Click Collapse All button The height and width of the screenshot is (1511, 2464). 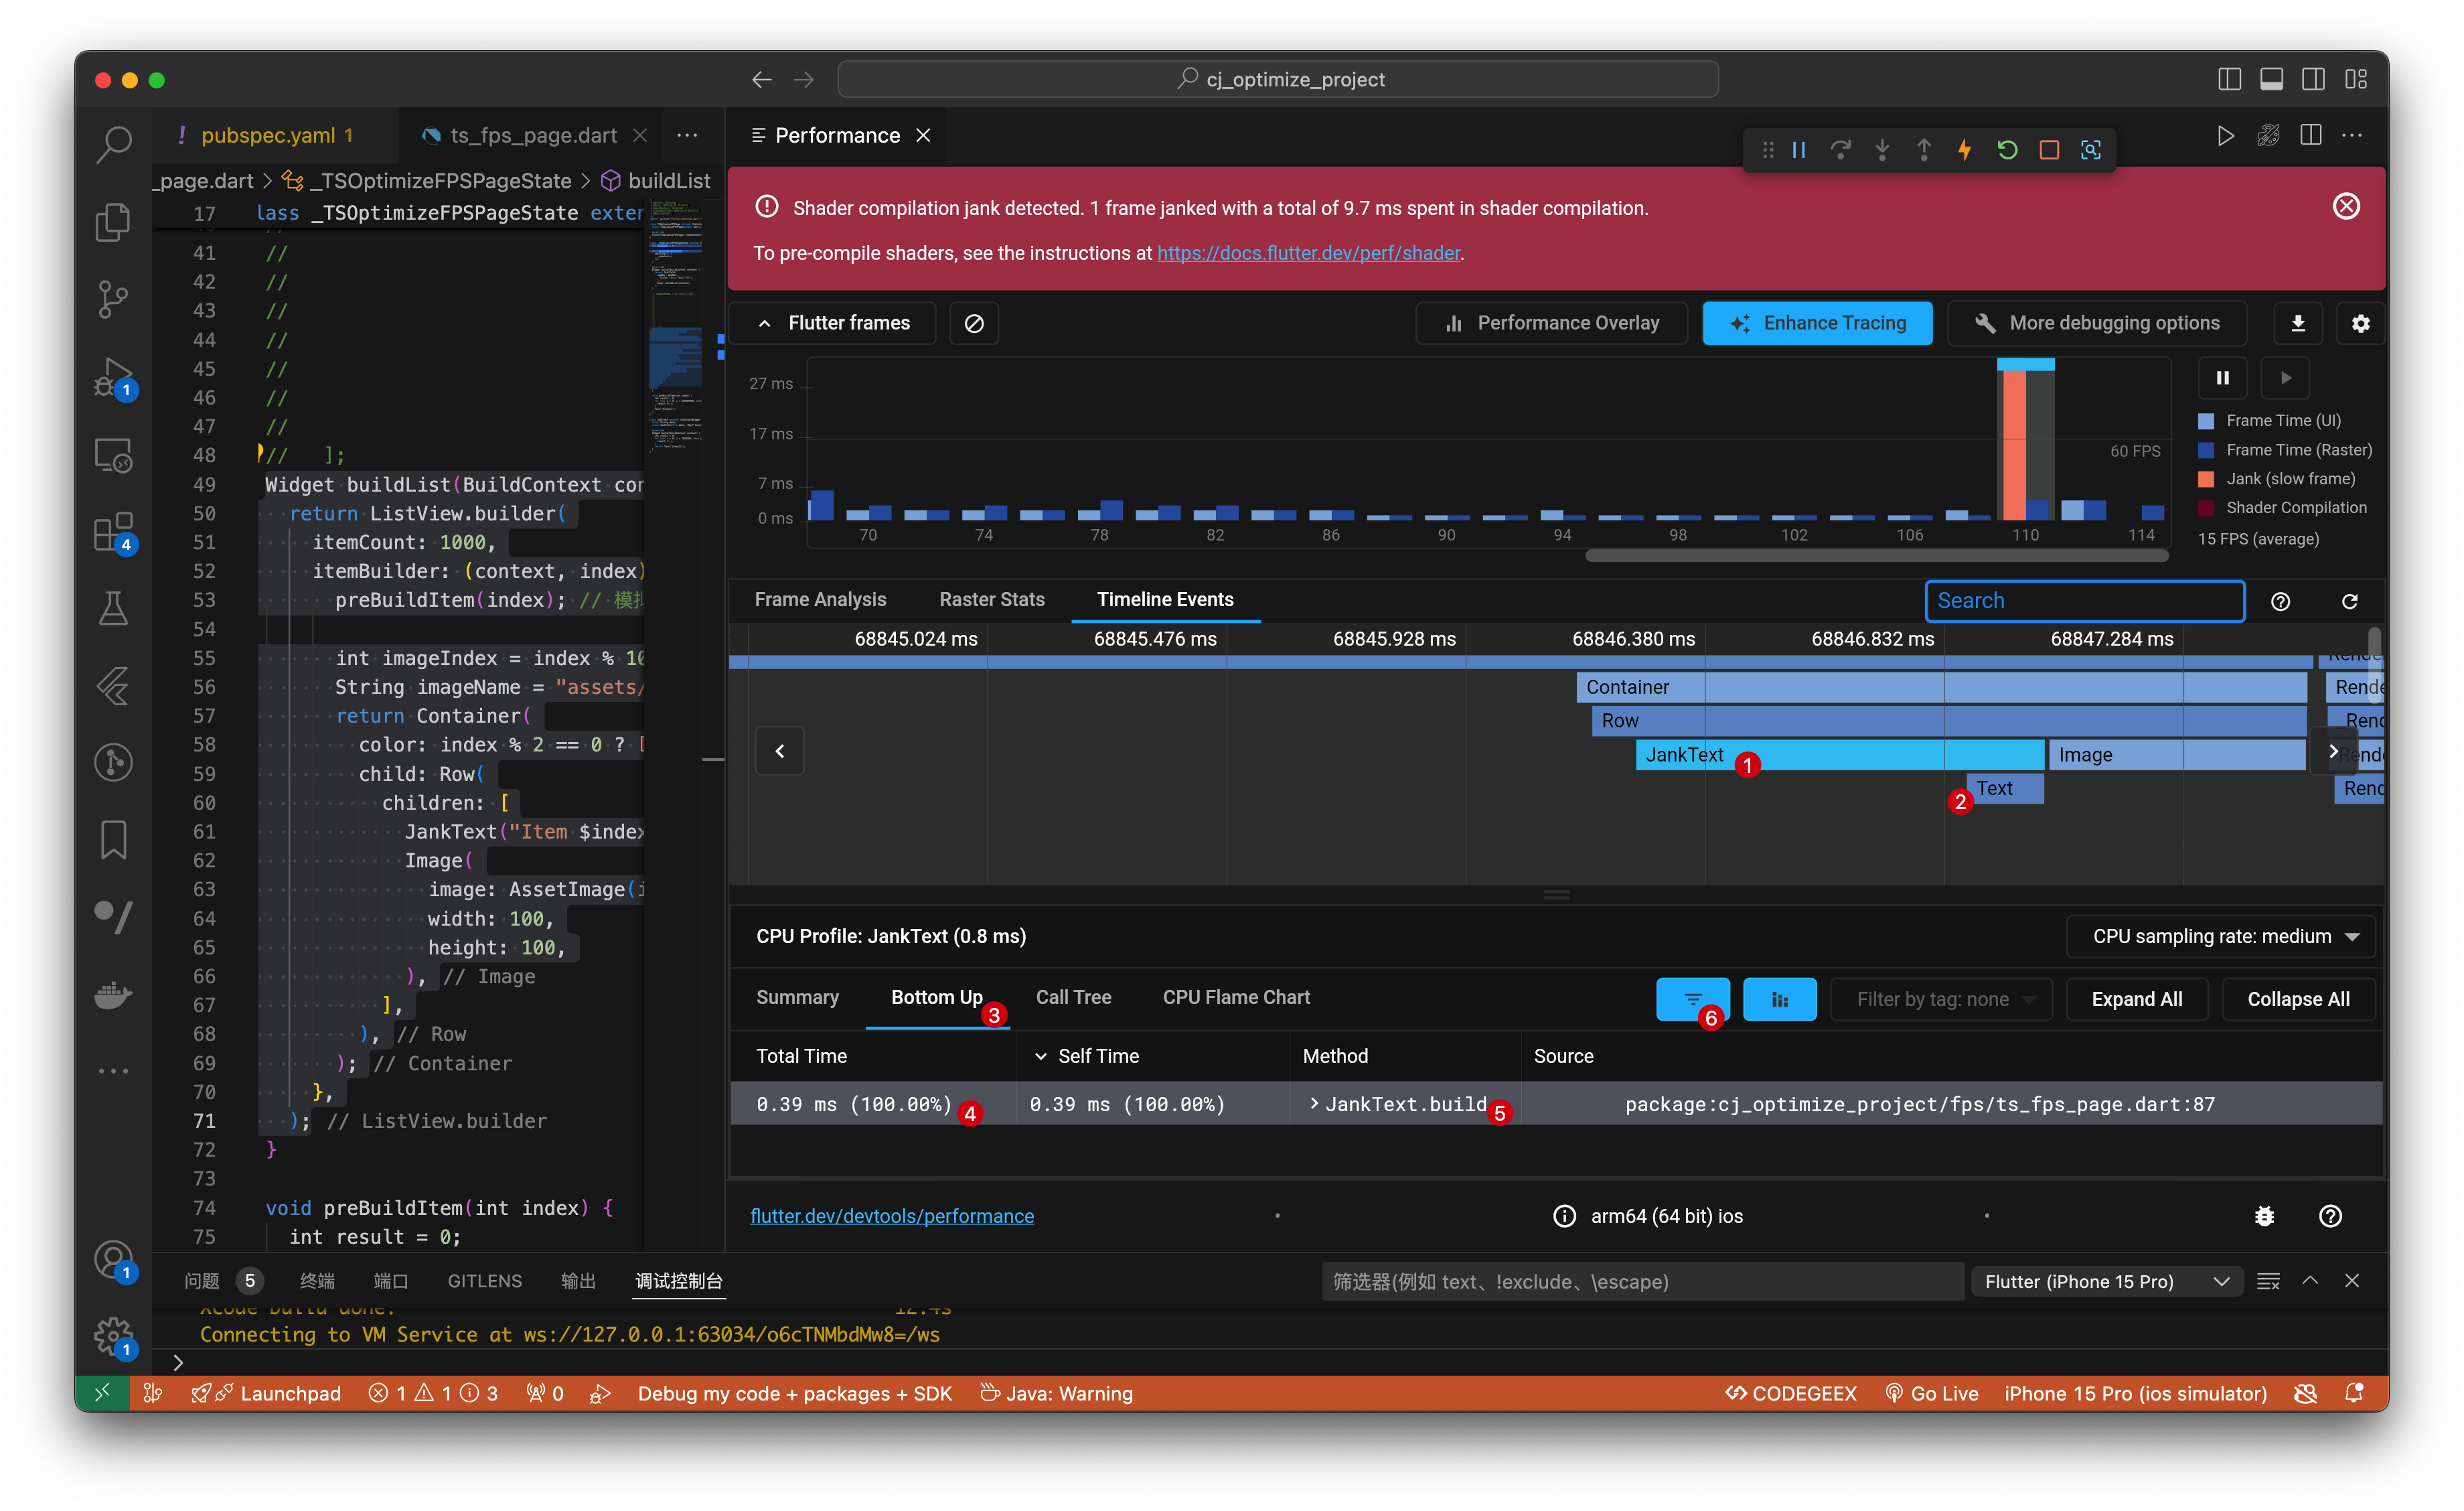2298,999
